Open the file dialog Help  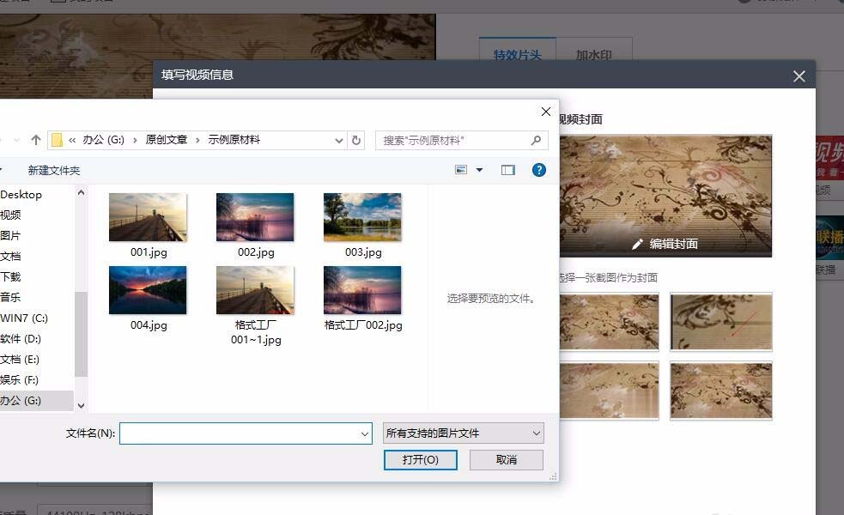click(538, 169)
